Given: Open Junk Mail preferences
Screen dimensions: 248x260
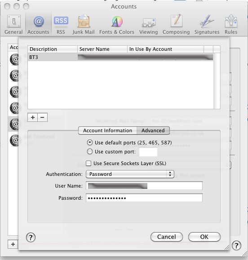Looking at the screenshot, I should point(84,25).
